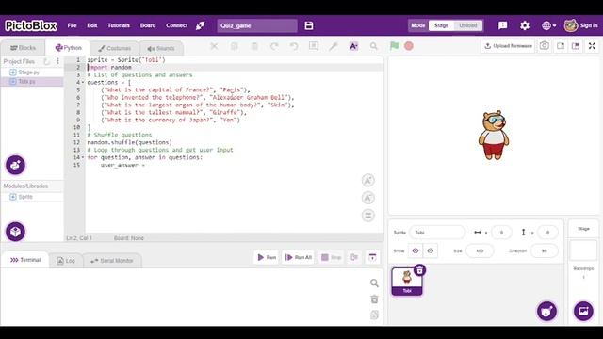Click the round Python add-file button
603x339 pixels.
pos(15,166)
